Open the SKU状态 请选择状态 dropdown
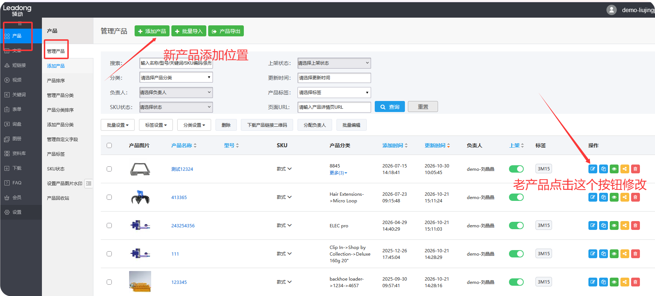 [176, 107]
